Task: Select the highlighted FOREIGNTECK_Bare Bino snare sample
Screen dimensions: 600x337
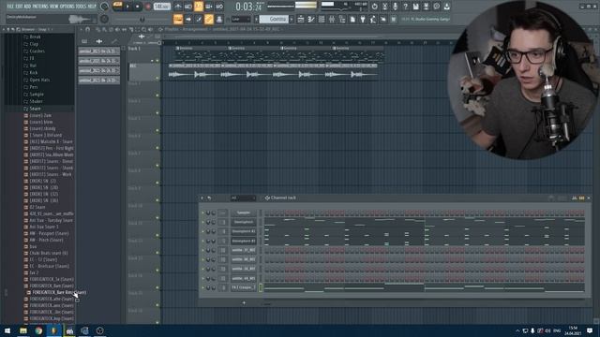Action: click(58, 292)
